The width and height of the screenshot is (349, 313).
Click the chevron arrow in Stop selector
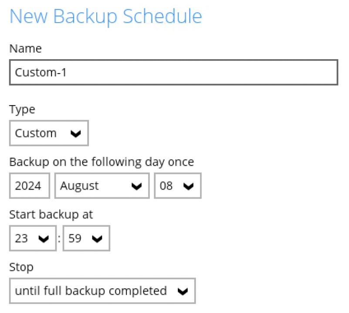point(183,291)
